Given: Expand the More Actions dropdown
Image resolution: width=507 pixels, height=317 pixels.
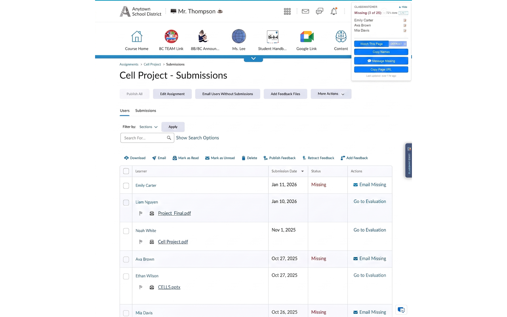Looking at the screenshot, I should click(331, 94).
